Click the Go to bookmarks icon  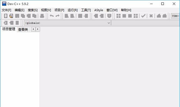(17, 23)
